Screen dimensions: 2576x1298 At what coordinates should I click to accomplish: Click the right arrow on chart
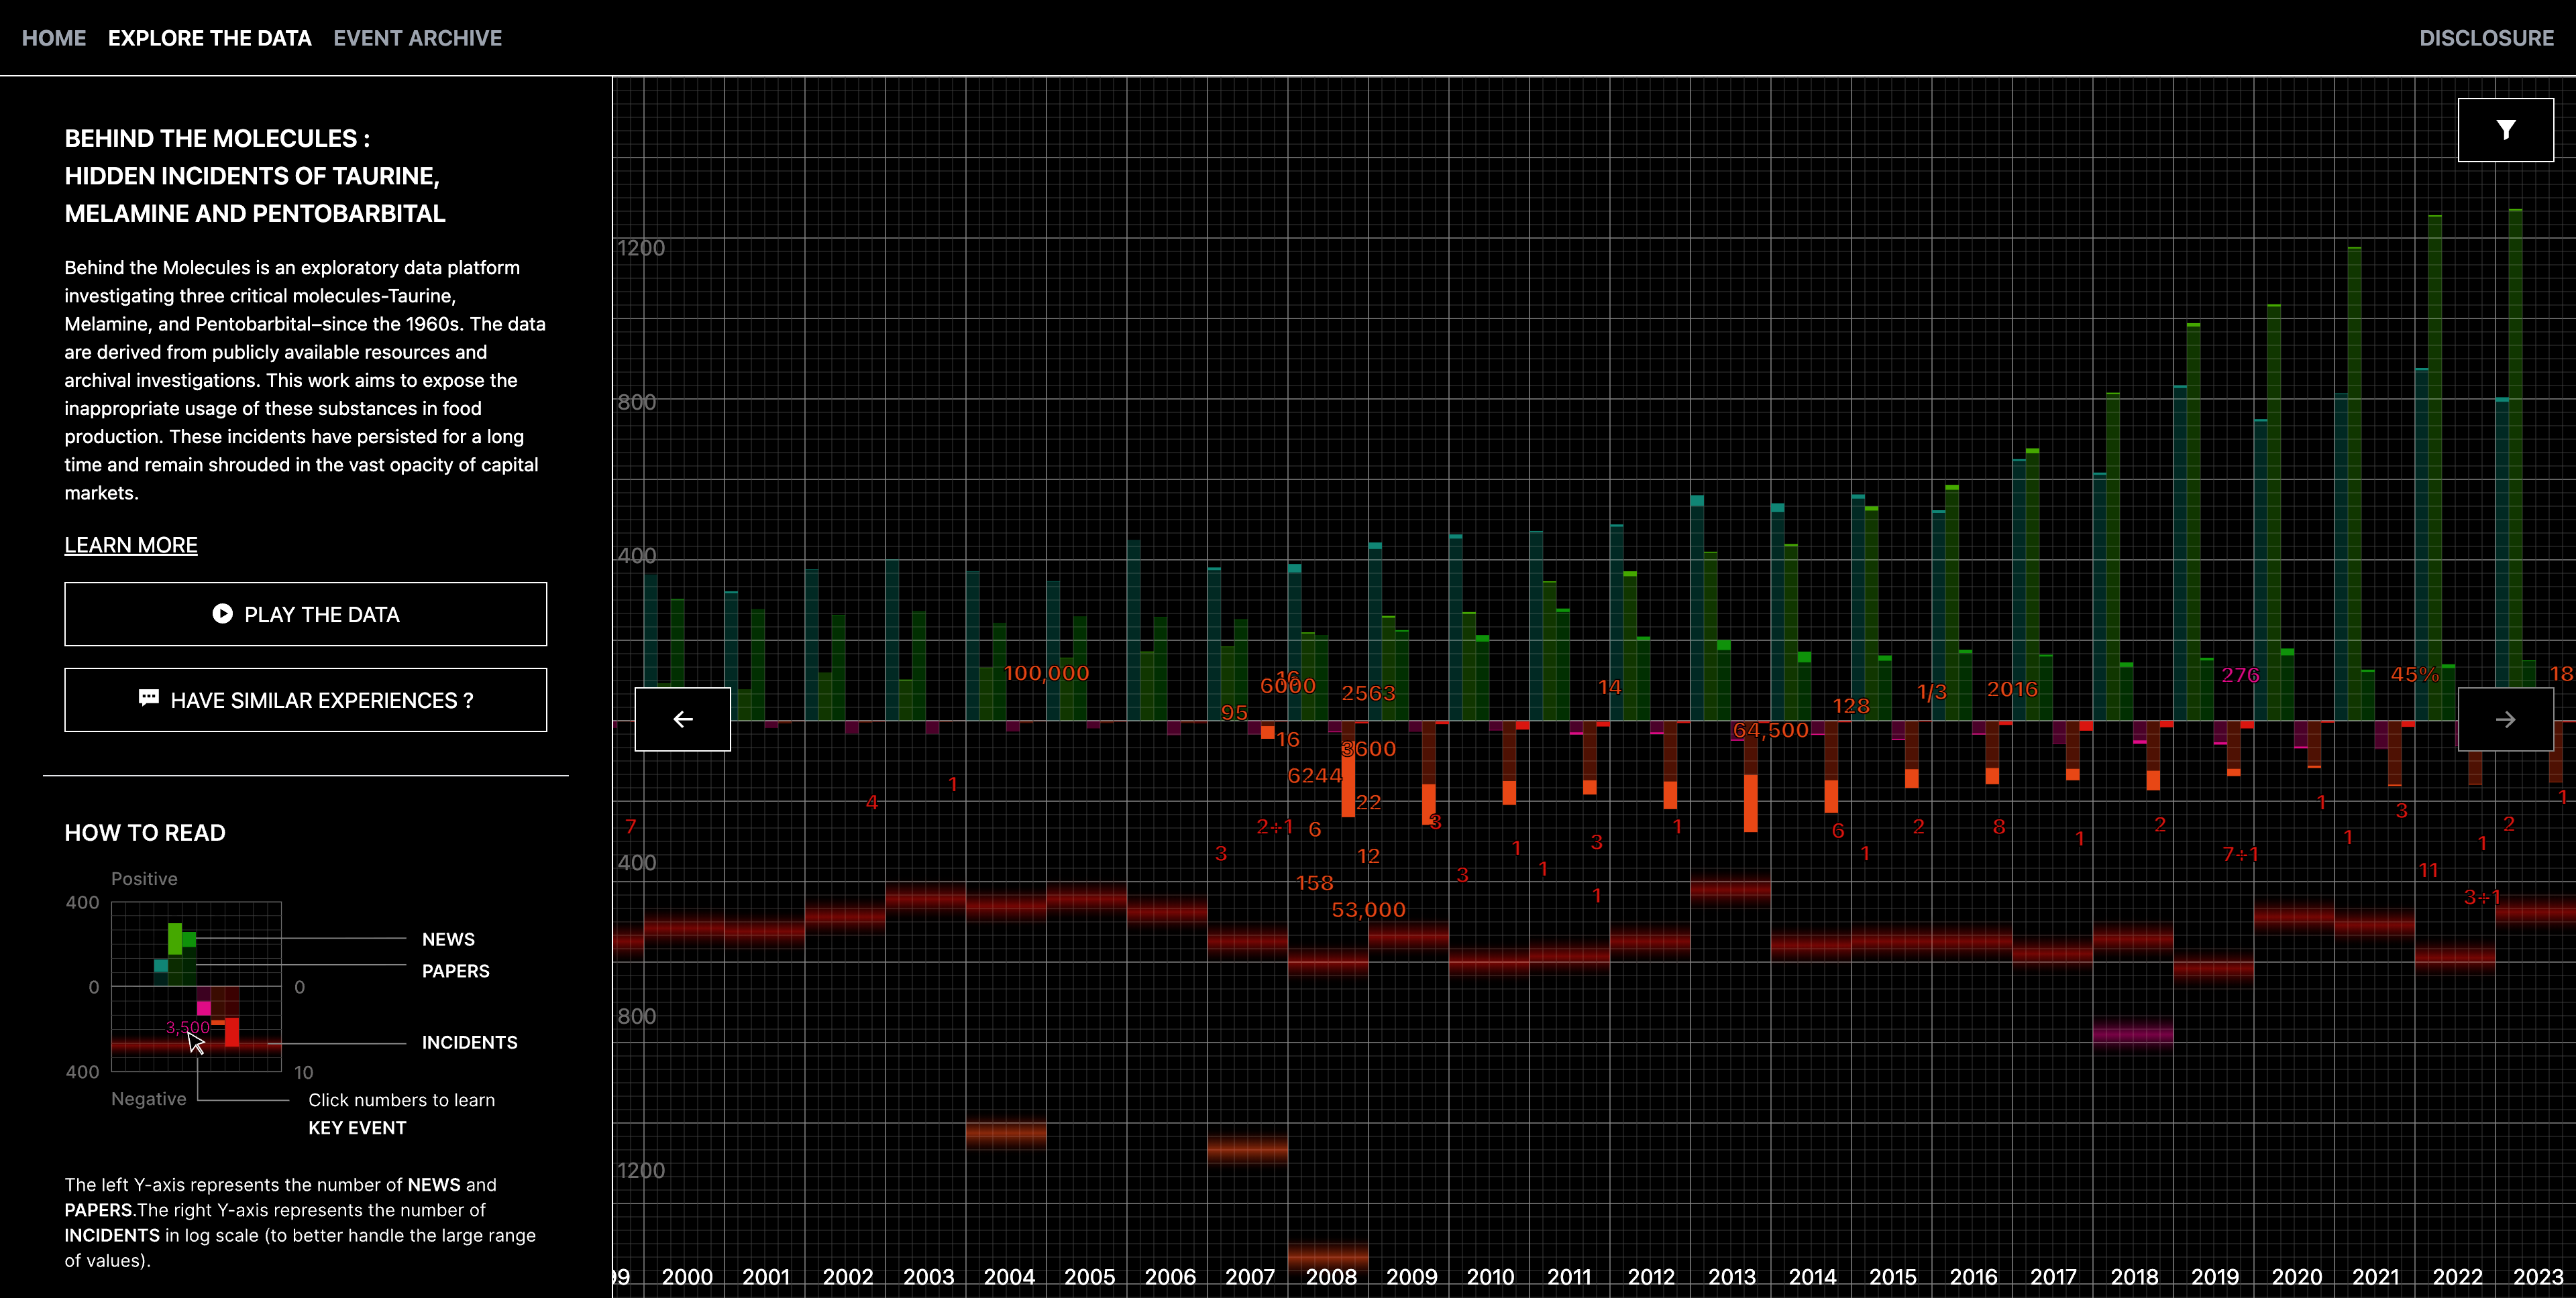[2505, 719]
